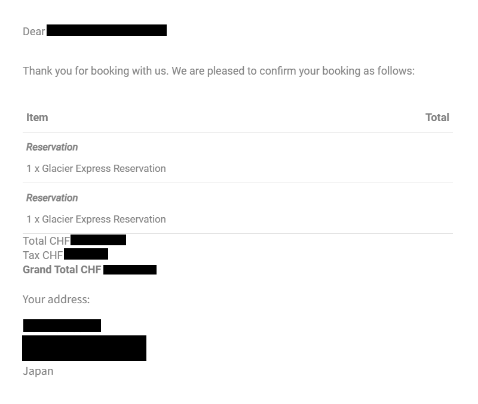Click the Your address heading
The height and width of the screenshot is (404, 478).
tap(56, 300)
